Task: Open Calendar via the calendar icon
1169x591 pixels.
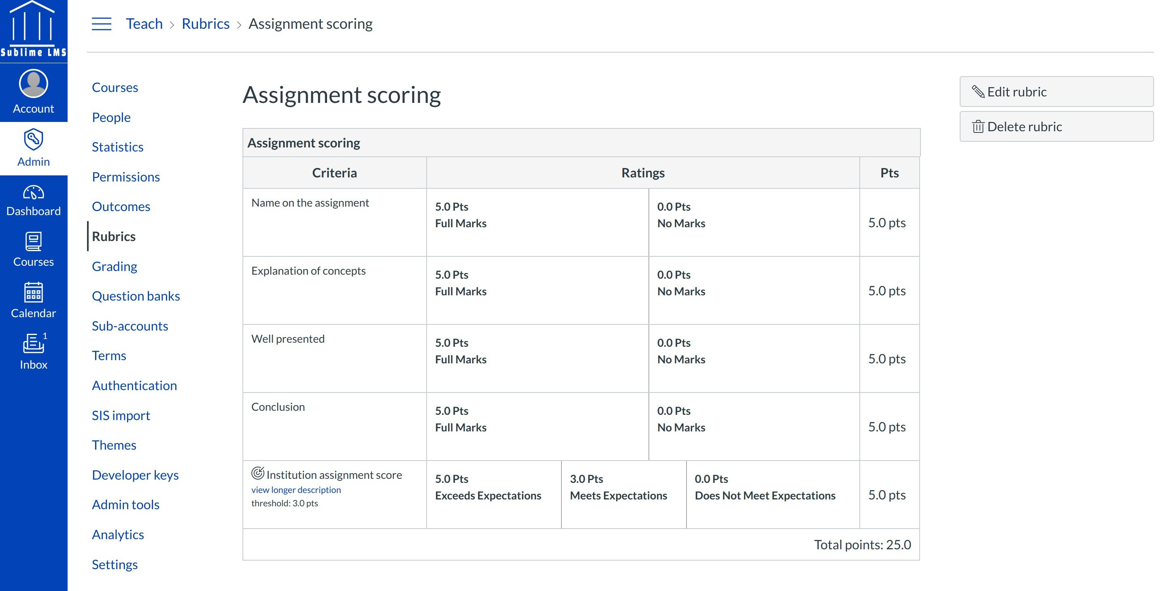Action: click(34, 292)
